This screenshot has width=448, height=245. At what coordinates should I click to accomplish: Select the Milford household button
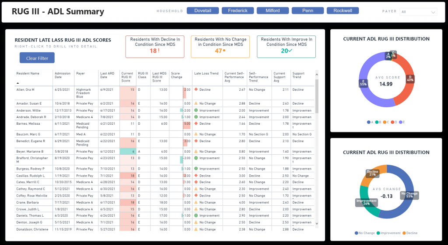pos(273,10)
